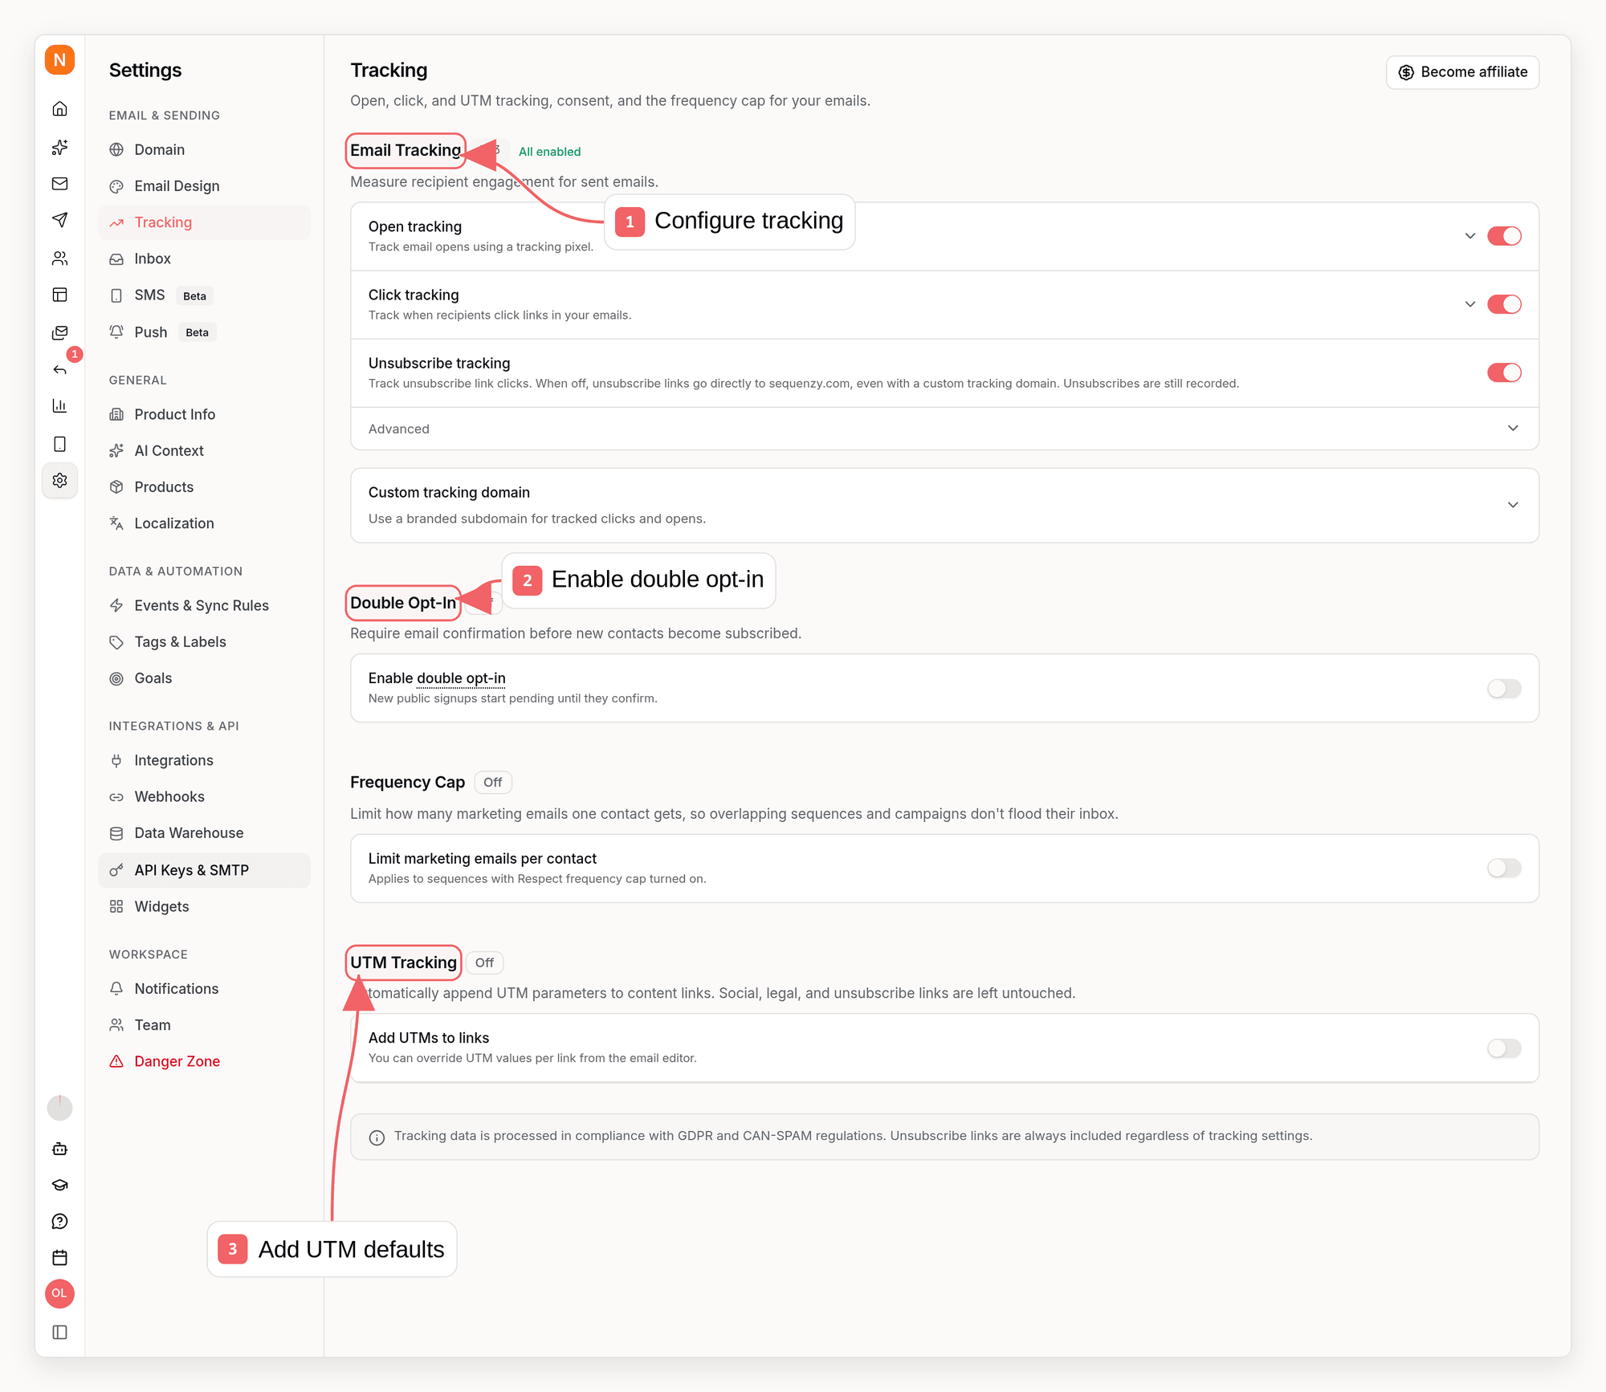This screenshot has height=1392, width=1606.
Task: Open the mobile device icon in the rail
Action: tap(59, 444)
